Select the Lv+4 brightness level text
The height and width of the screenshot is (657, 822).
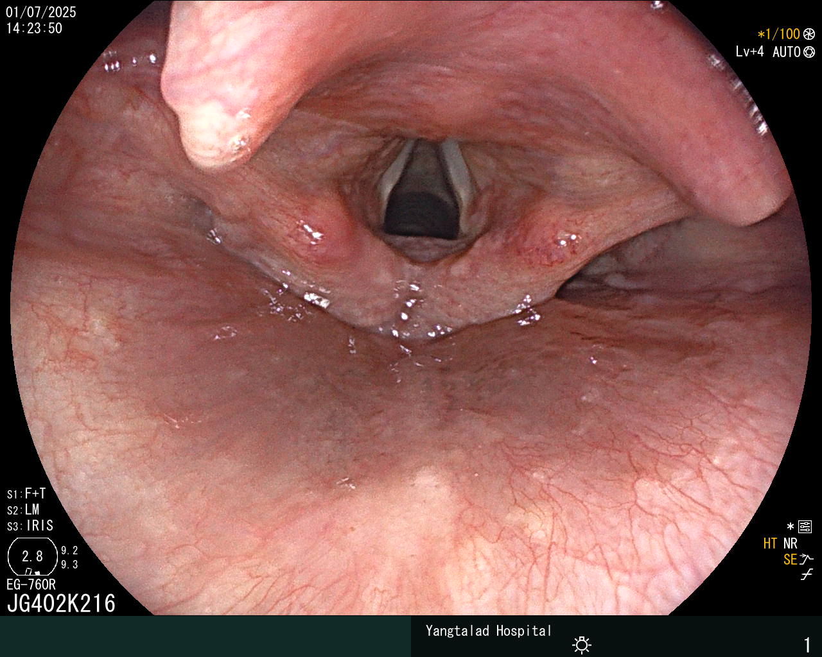[x=750, y=52]
